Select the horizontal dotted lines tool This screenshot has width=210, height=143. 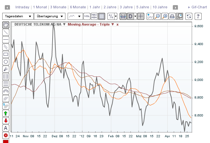pyautogui.click(x=6, y=84)
